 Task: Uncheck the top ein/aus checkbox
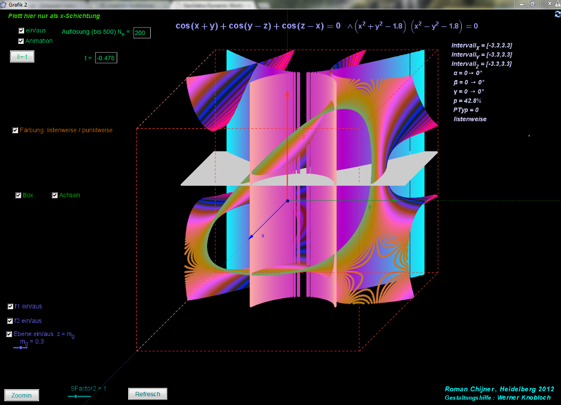pyautogui.click(x=21, y=31)
